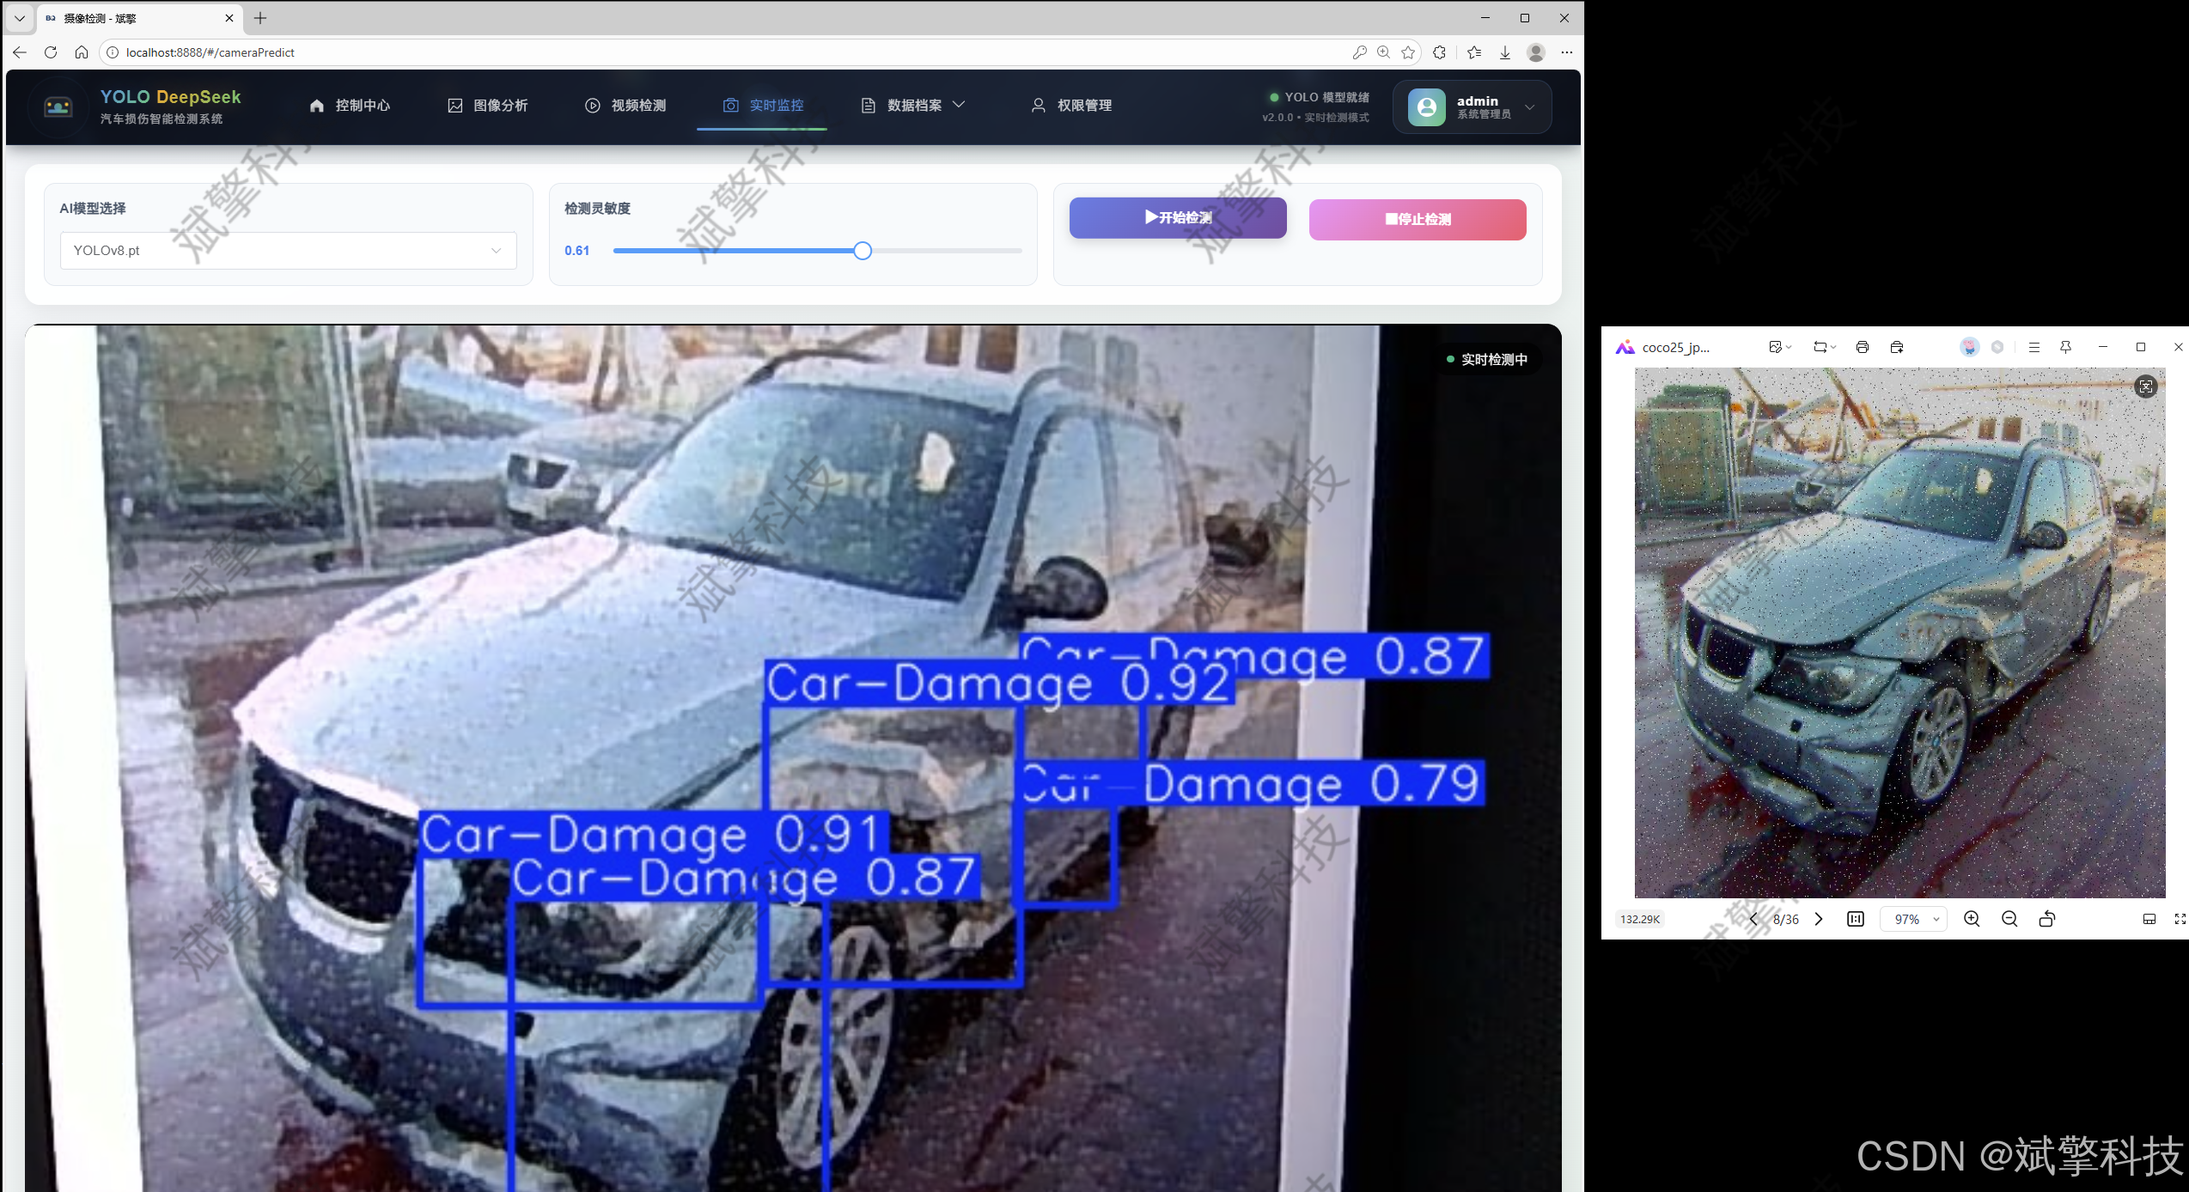
Task: Open hamburger menu in image viewer
Action: click(x=2034, y=347)
